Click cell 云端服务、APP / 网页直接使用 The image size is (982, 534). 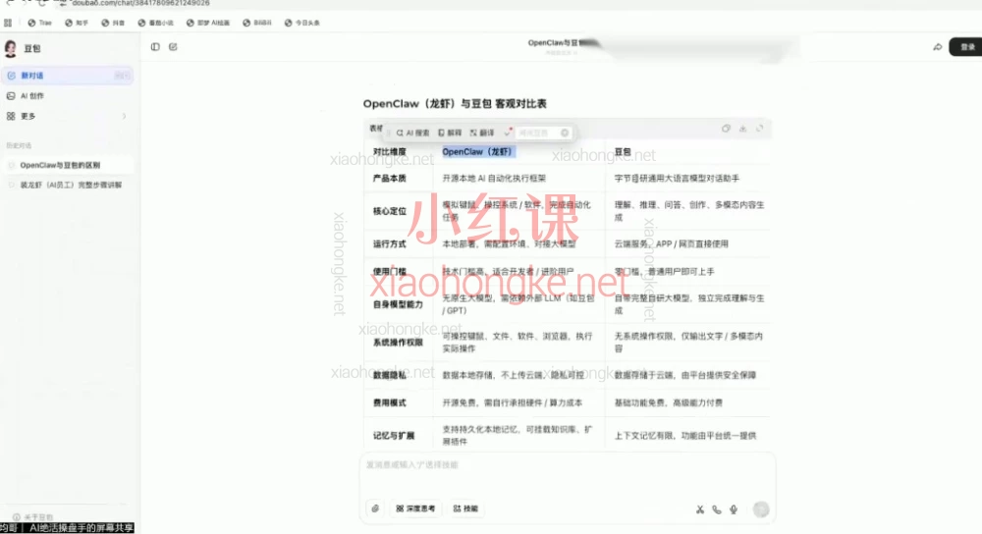671,243
